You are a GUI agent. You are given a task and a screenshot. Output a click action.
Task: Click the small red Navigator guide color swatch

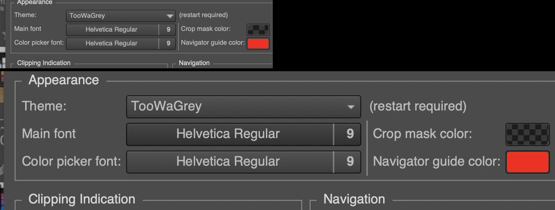(258, 43)
